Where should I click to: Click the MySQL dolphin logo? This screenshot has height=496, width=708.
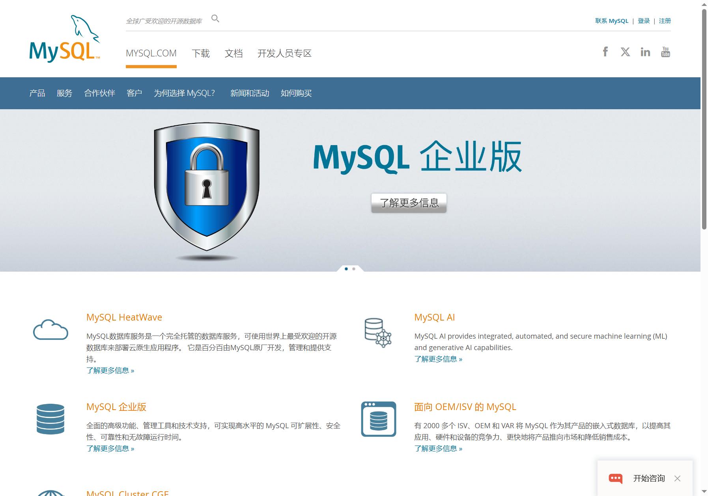pos(65,38)
